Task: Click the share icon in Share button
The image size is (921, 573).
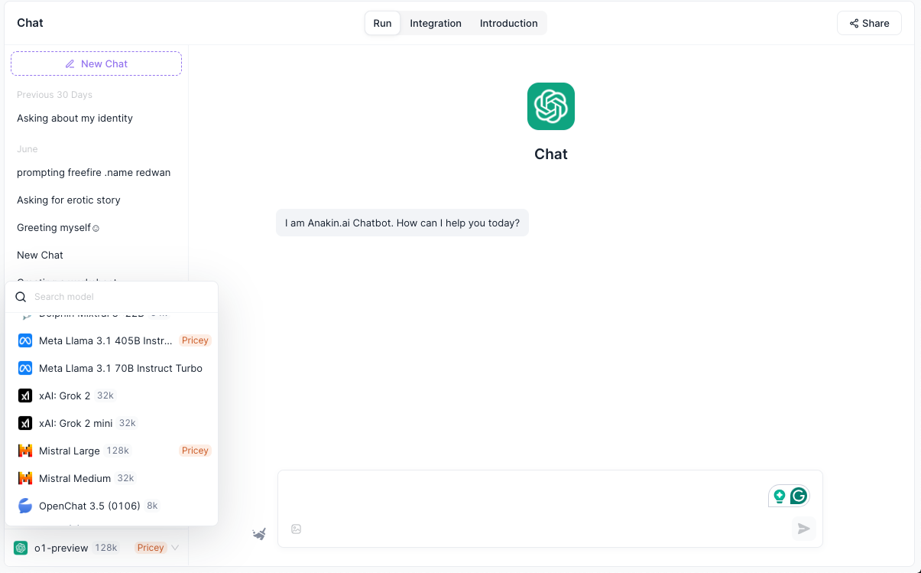Action: (x=854, y=24)
